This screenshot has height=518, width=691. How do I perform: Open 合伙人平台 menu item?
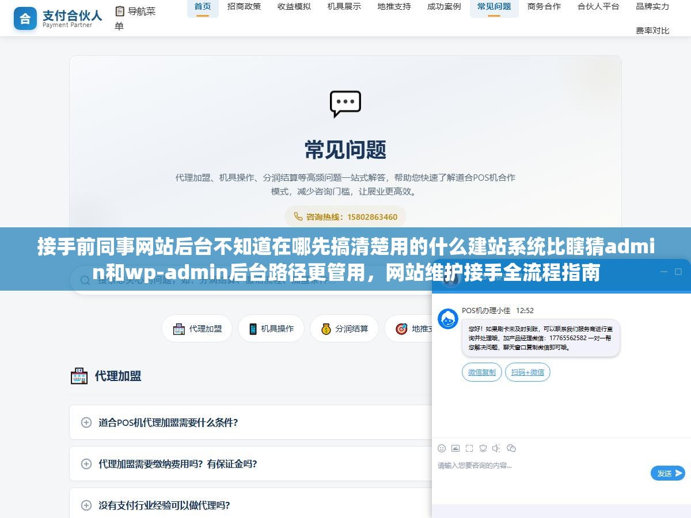(x=598, y=7)
